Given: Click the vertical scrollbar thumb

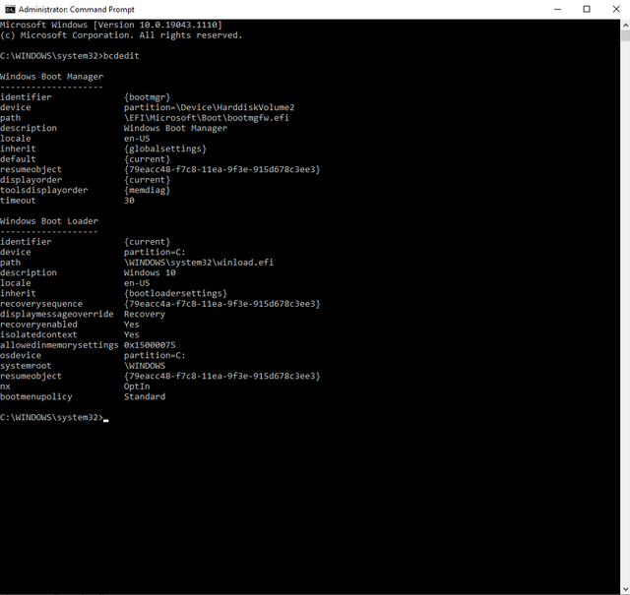Looking at the screenshot, I should 625,35.
